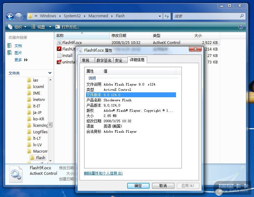The image size is (254, 197).
Task: Select the Macromed folder in tree
Action: click(40, 151)
